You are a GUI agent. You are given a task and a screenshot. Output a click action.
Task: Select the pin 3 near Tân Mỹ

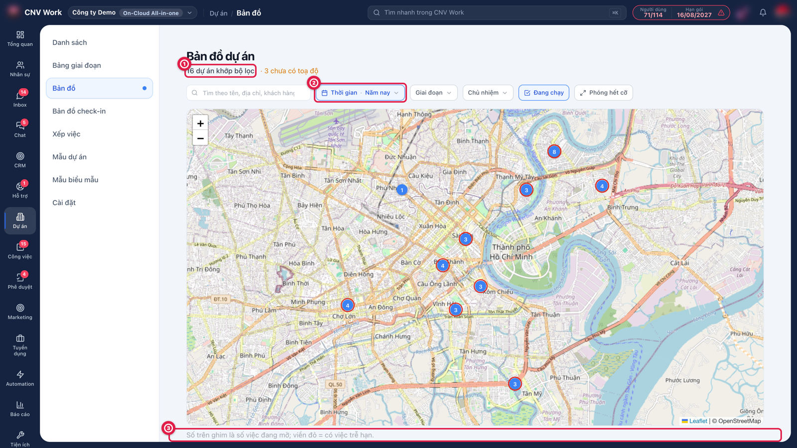pyautogui.click(x=515, y=384)
